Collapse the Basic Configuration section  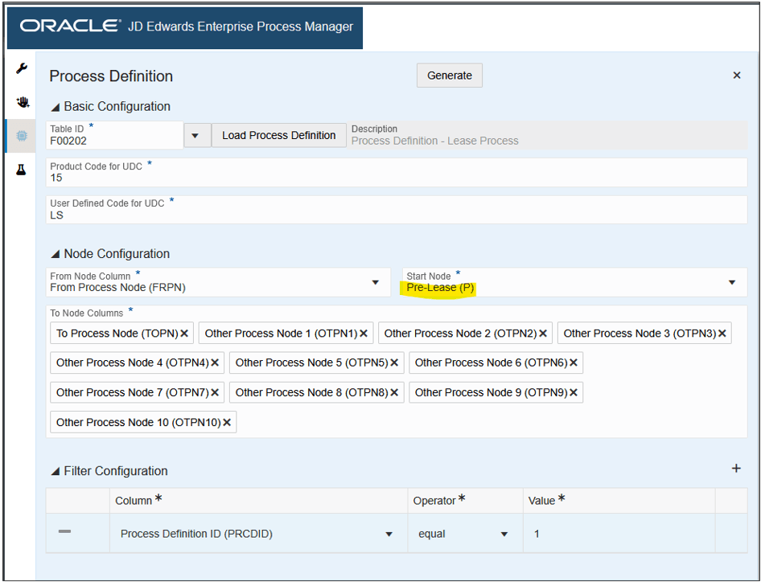tap(56, 107)
